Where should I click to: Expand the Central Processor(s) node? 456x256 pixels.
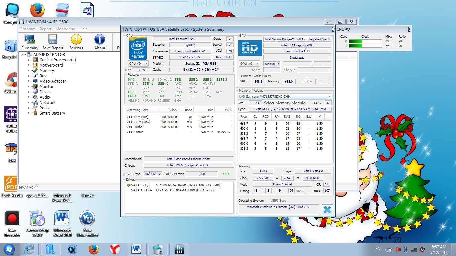coord(29,60)
